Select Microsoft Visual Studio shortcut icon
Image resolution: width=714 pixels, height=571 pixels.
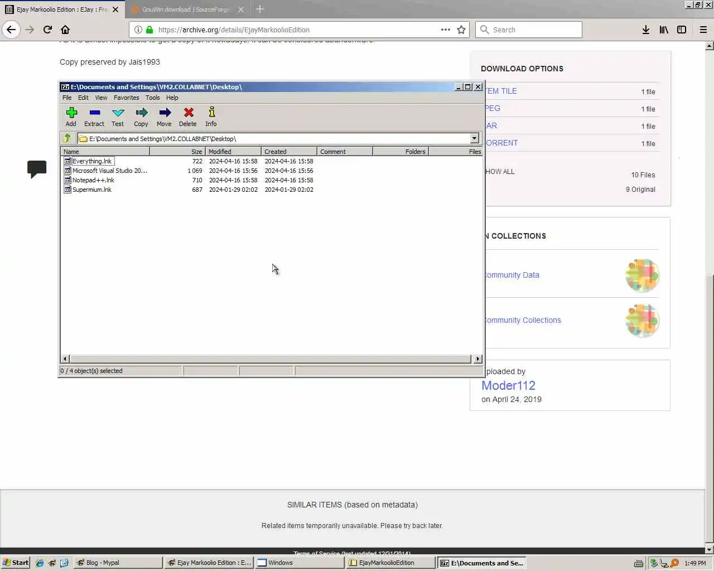pyautogui.click(x=67, y=171)
